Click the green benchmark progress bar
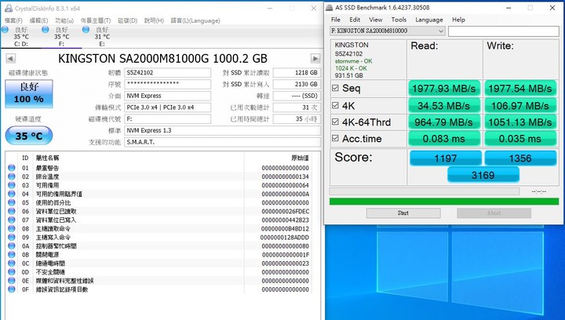 (444, 202)
